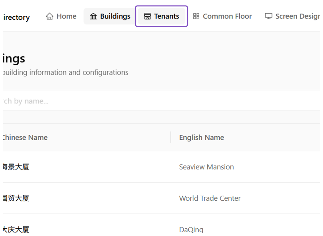Click the Common Floor grid icon
The width and height of the screenshot is (323, 236).
pyautogui.click(x=196, y=16)
